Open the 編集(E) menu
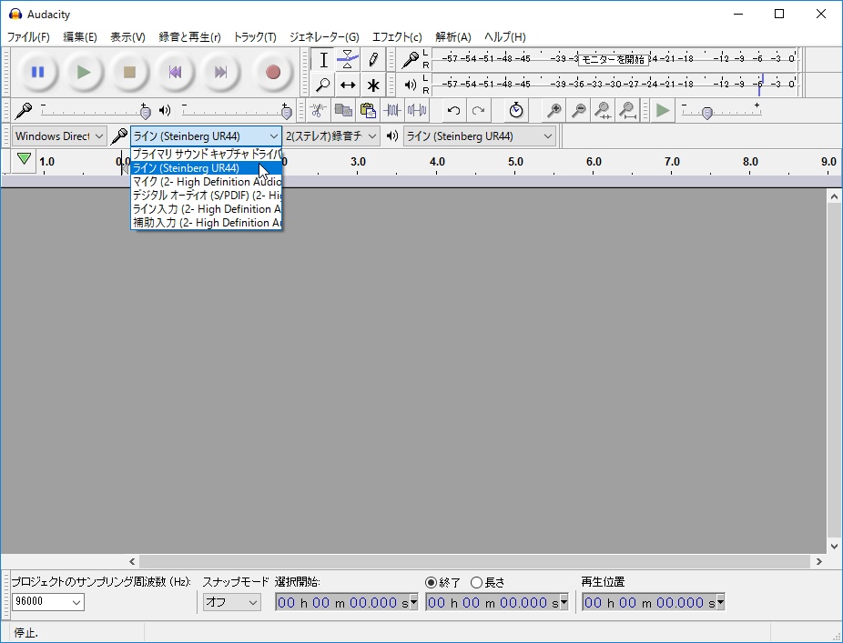This screenshot has height=643, width=843. click(x=79, y=37)
